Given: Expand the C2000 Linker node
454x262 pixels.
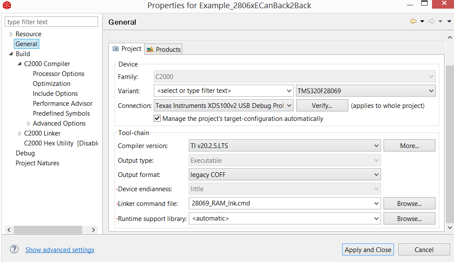Looking at the screenshot, I should [x=20, y=133].
